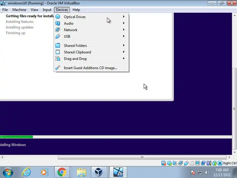Screen dimensions: 237x178
Task: Click the USB devices status bar icon
Action: [186, 163]
